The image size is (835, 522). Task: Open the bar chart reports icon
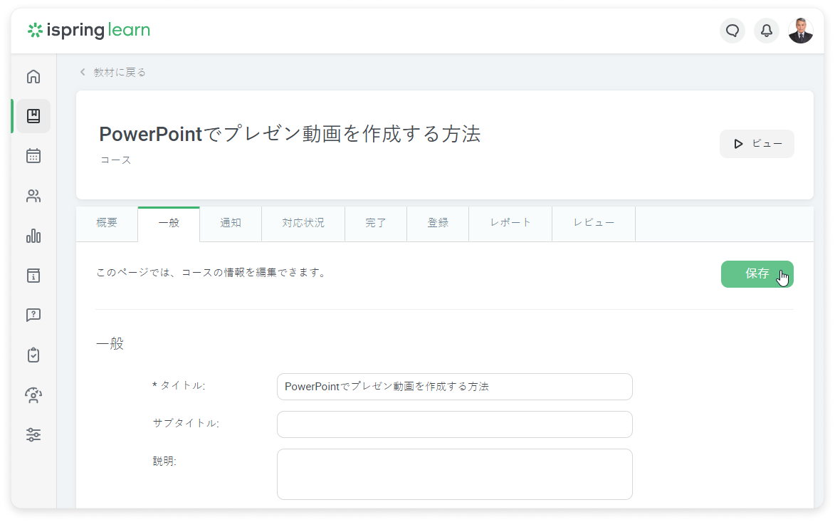click(x=33, y=236)
